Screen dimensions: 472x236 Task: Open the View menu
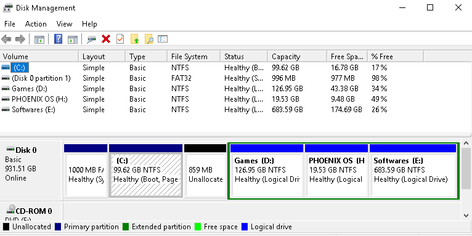[x=64, y=24]
